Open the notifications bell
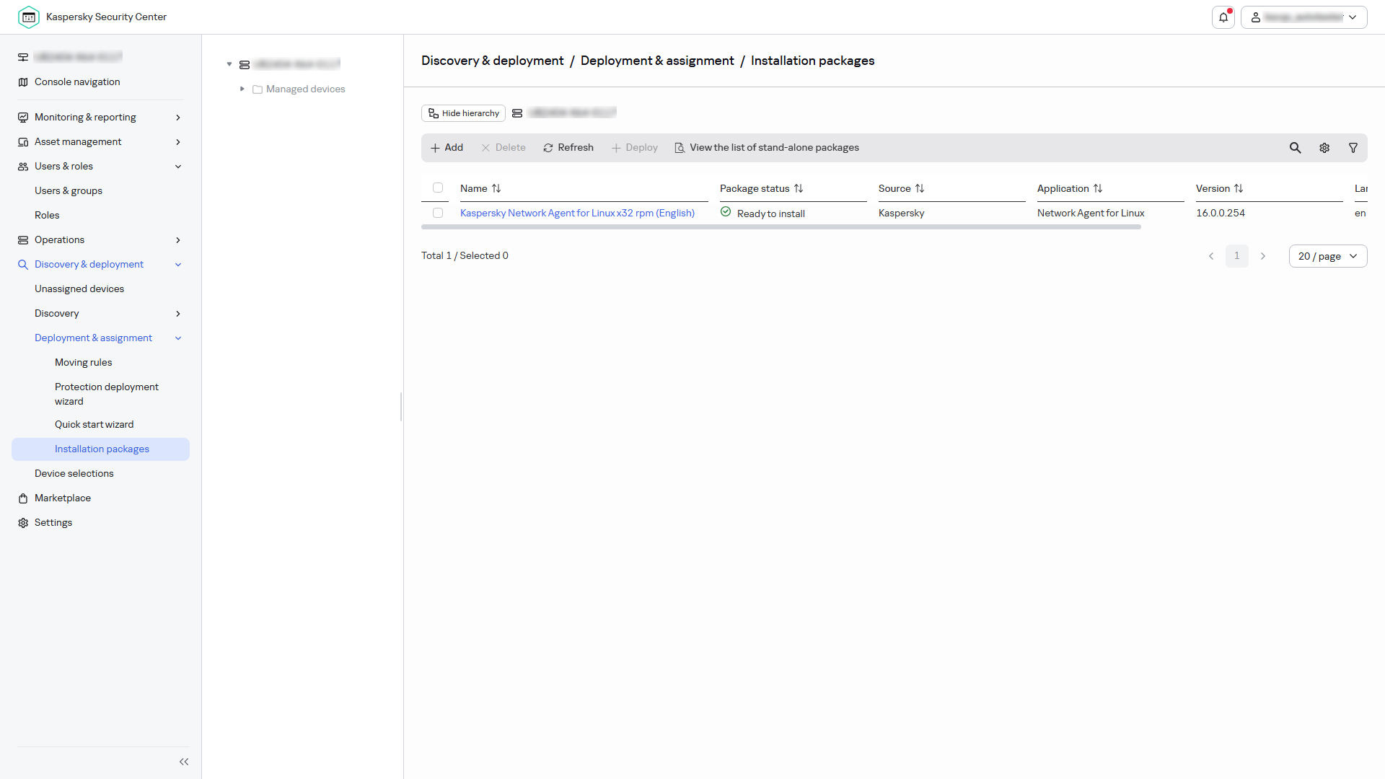The width and height of the screenshot is (1385, 779). click(x=1223, y=17)
